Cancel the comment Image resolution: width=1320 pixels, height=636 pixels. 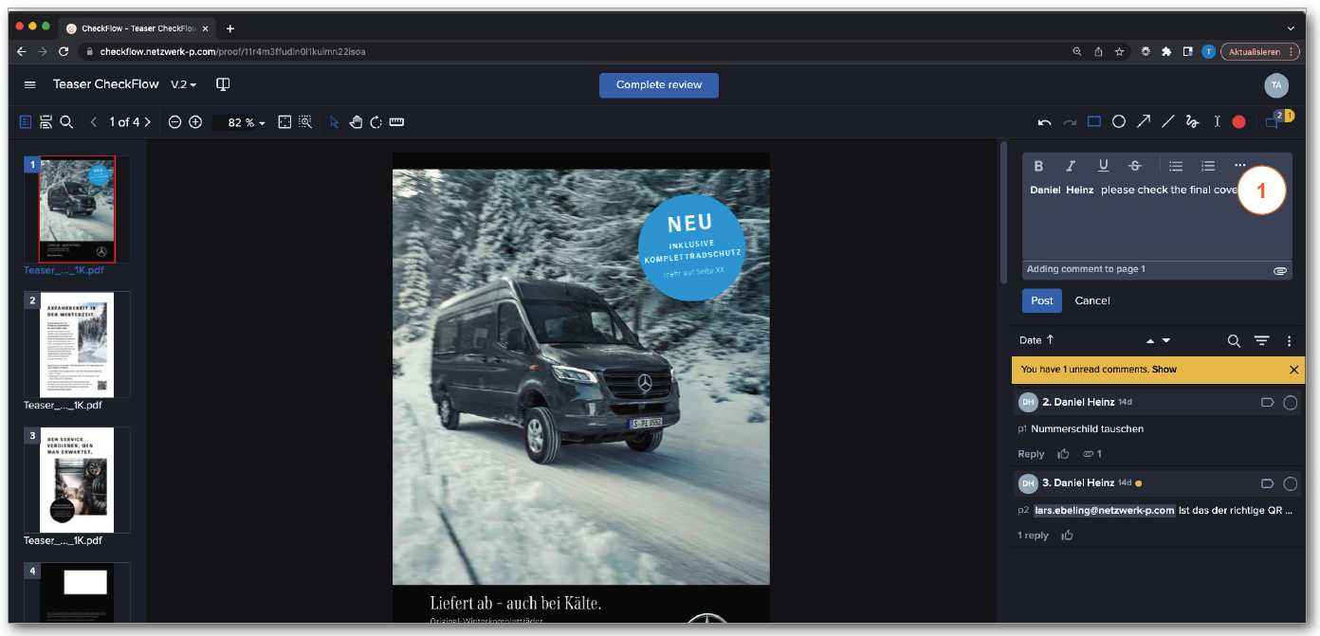[x=1092, y=300]
